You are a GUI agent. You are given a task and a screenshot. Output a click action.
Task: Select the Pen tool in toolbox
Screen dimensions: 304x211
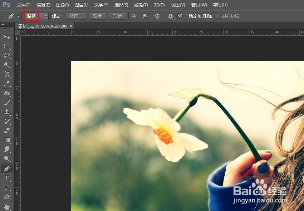[7, 169]
